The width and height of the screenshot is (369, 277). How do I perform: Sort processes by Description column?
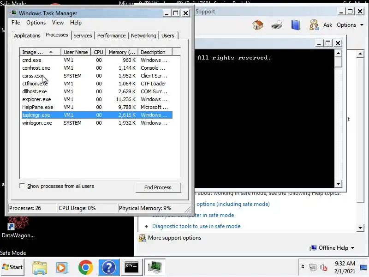[155, 52]
